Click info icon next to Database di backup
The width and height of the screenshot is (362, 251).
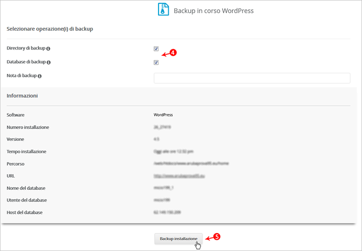48,62
